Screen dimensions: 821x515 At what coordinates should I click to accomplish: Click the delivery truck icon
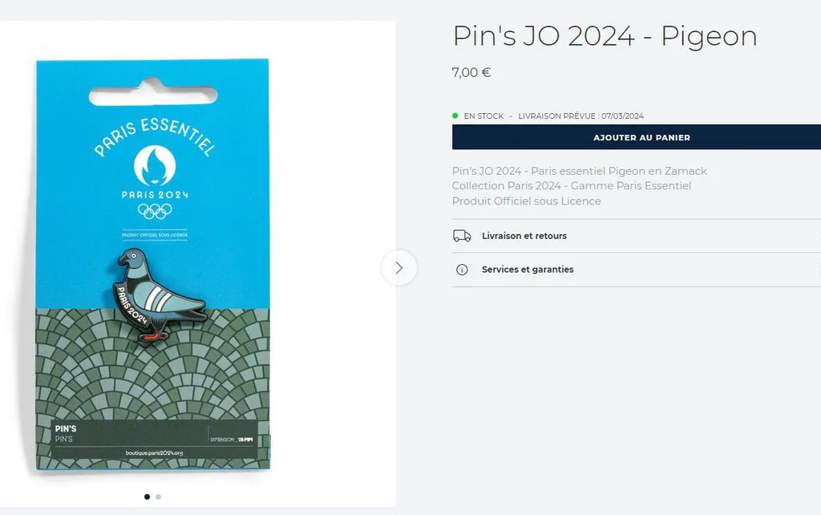(462, 236)
